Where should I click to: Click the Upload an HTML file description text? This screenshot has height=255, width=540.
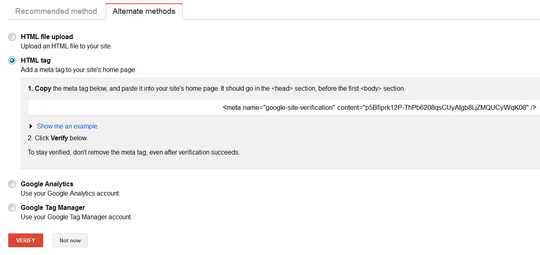coord(67,46)
